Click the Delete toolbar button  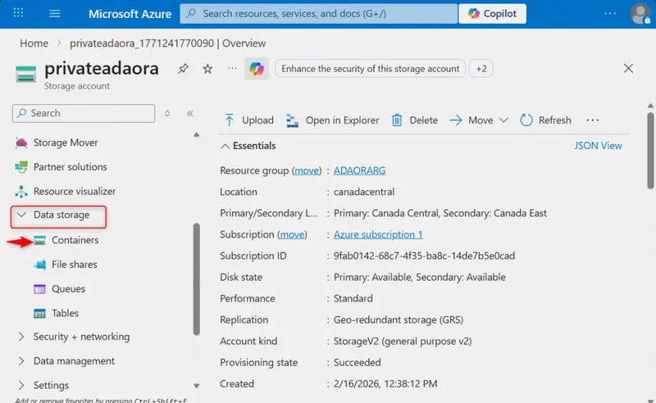pyautogui.click(x=415, y=120)
